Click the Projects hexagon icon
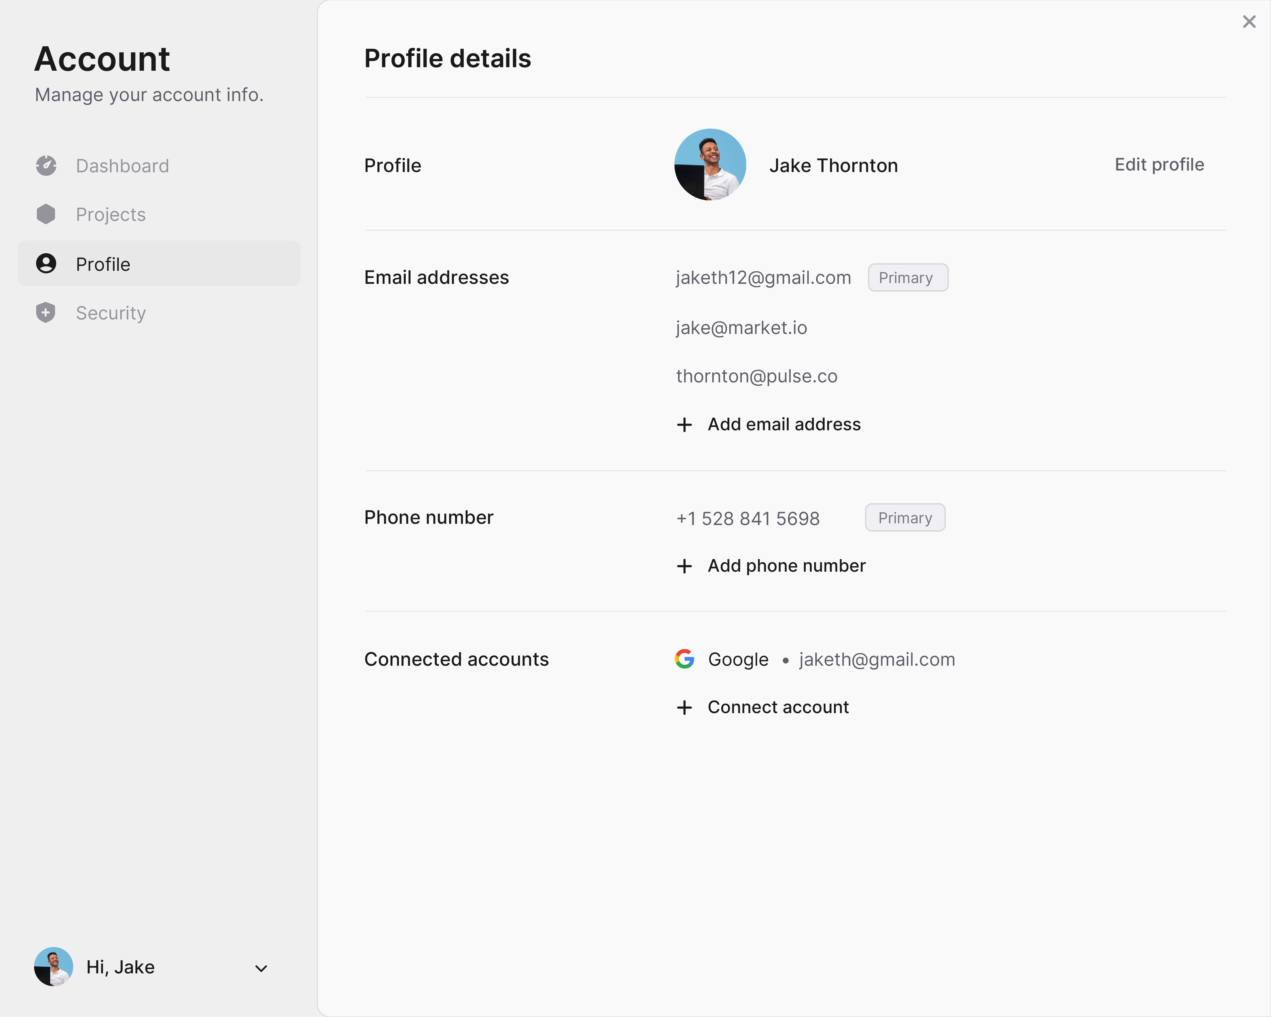This screenshot has height=1017, width=1271. pos(46,214)
